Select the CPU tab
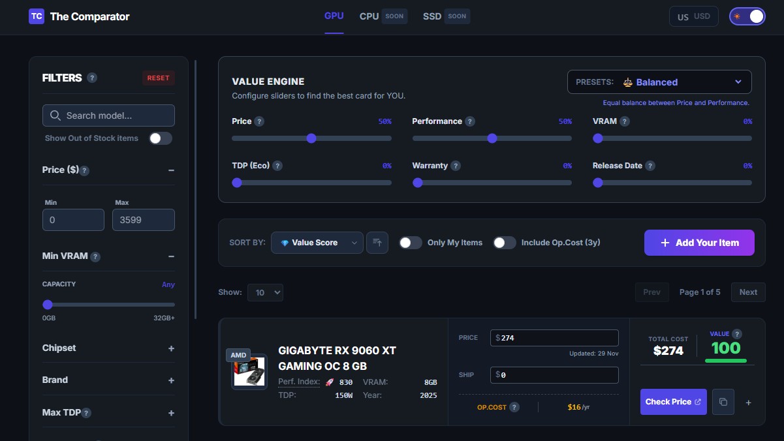This screenshot has width=784, height=441. (383, 16)
